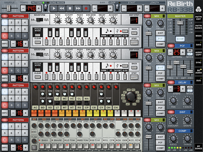Select pattern 2 in the first synth

coord(12,22)
